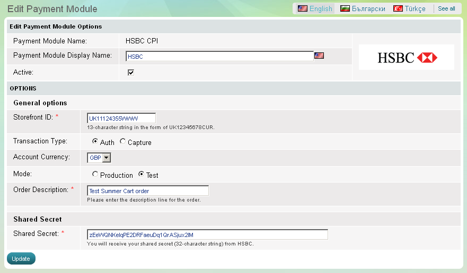Focus the Storefront ID input
The width and height of the screenshot is (467, 273).
[x=121, y=118]
